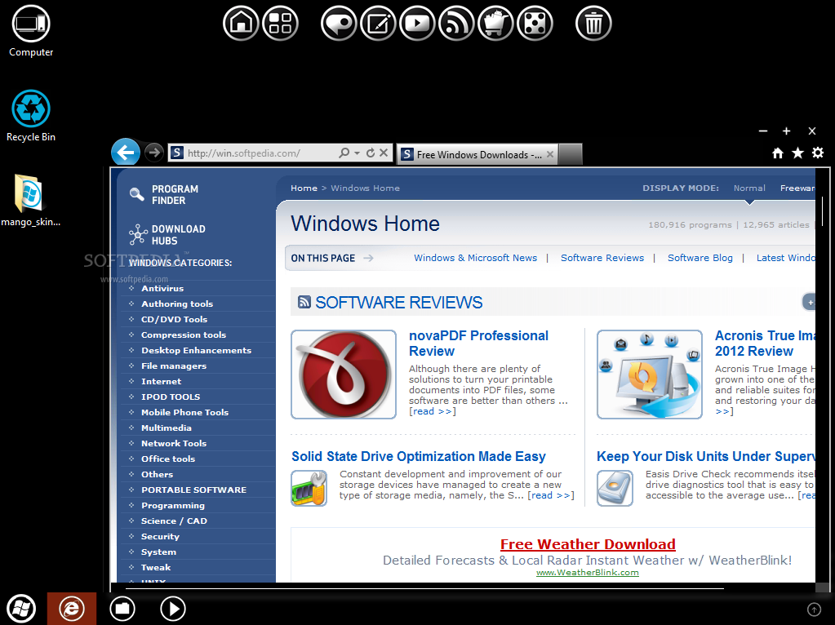Open Solid State Drive Optimization article
This screenshot has width=835, height=625.
(x=419, y=456)
